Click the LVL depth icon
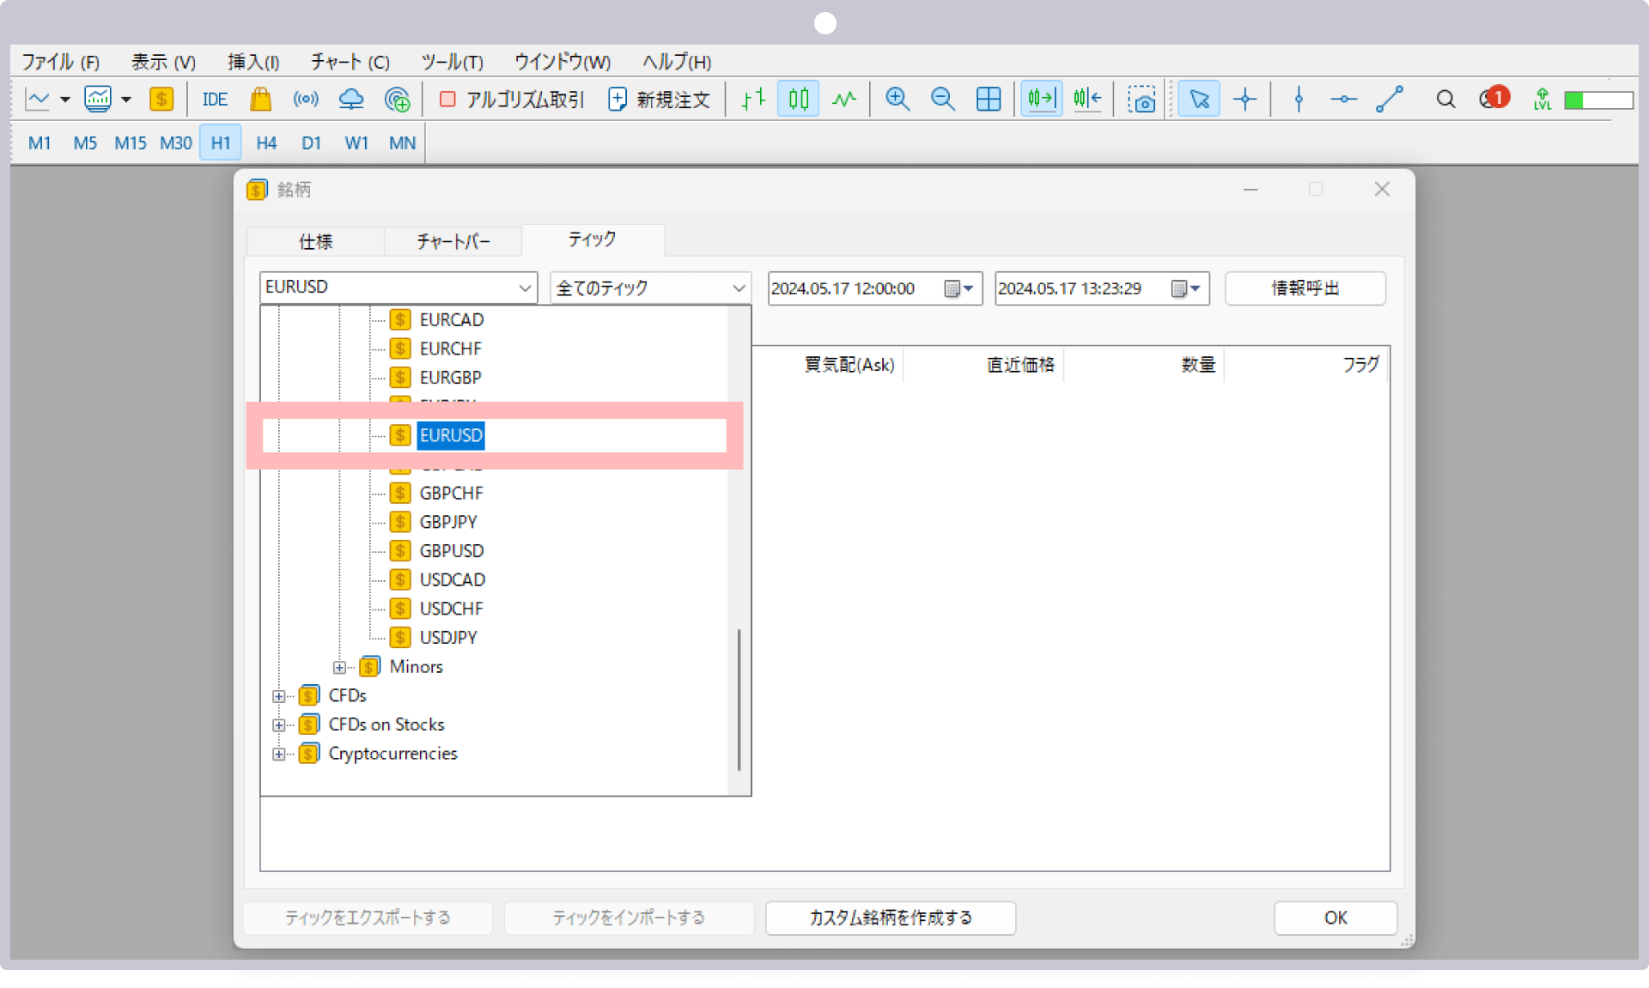This screenshot has height=988, width=1649. pos(1543,100)
